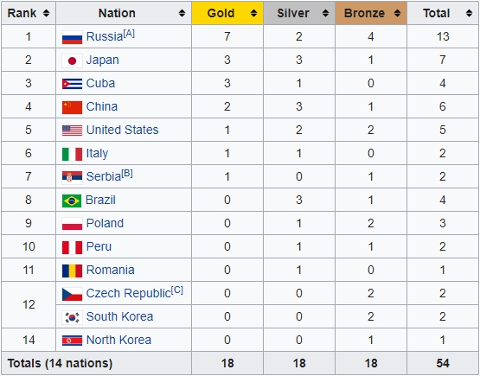Sort by Total column arrows
The width and height of the screenshot is (480, 376).
(x=469, y=13)
